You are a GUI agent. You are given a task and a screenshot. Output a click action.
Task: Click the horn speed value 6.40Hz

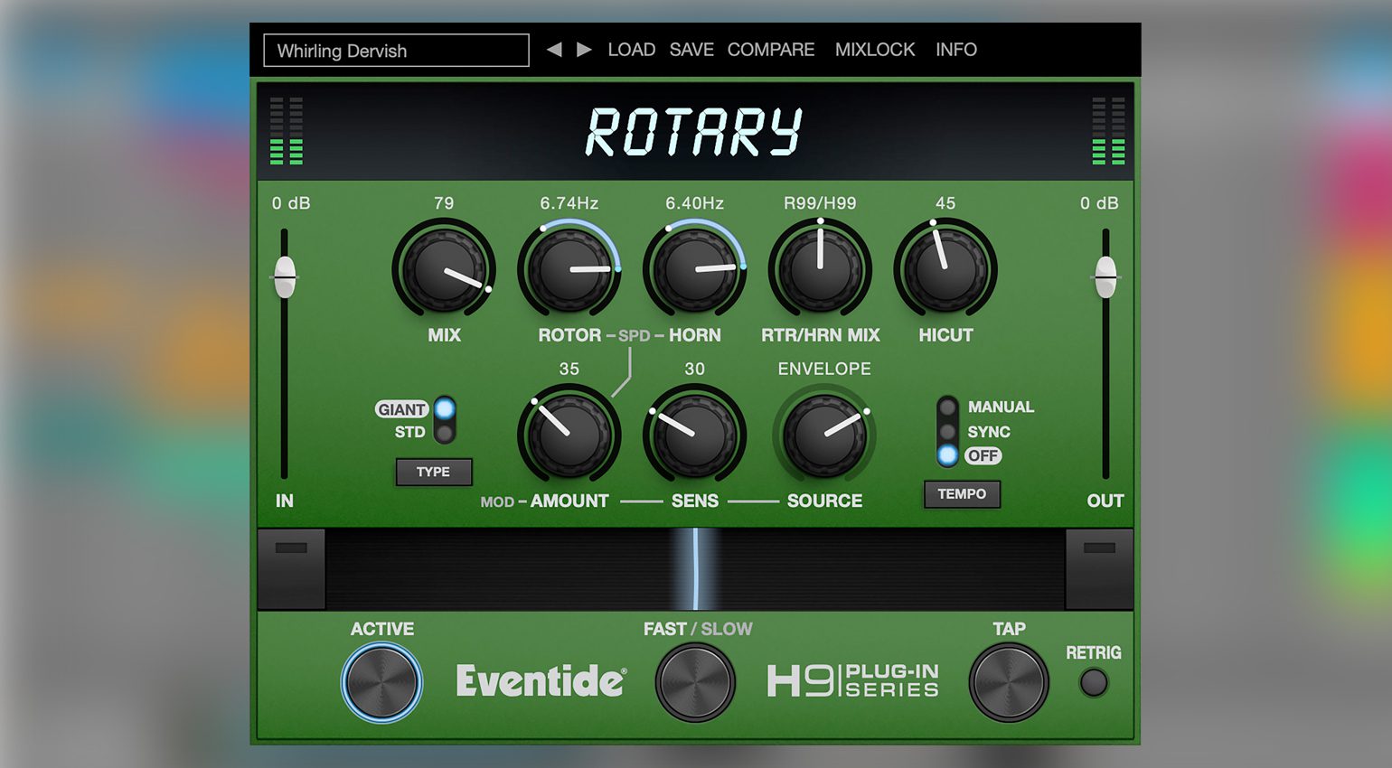point(694,203)
